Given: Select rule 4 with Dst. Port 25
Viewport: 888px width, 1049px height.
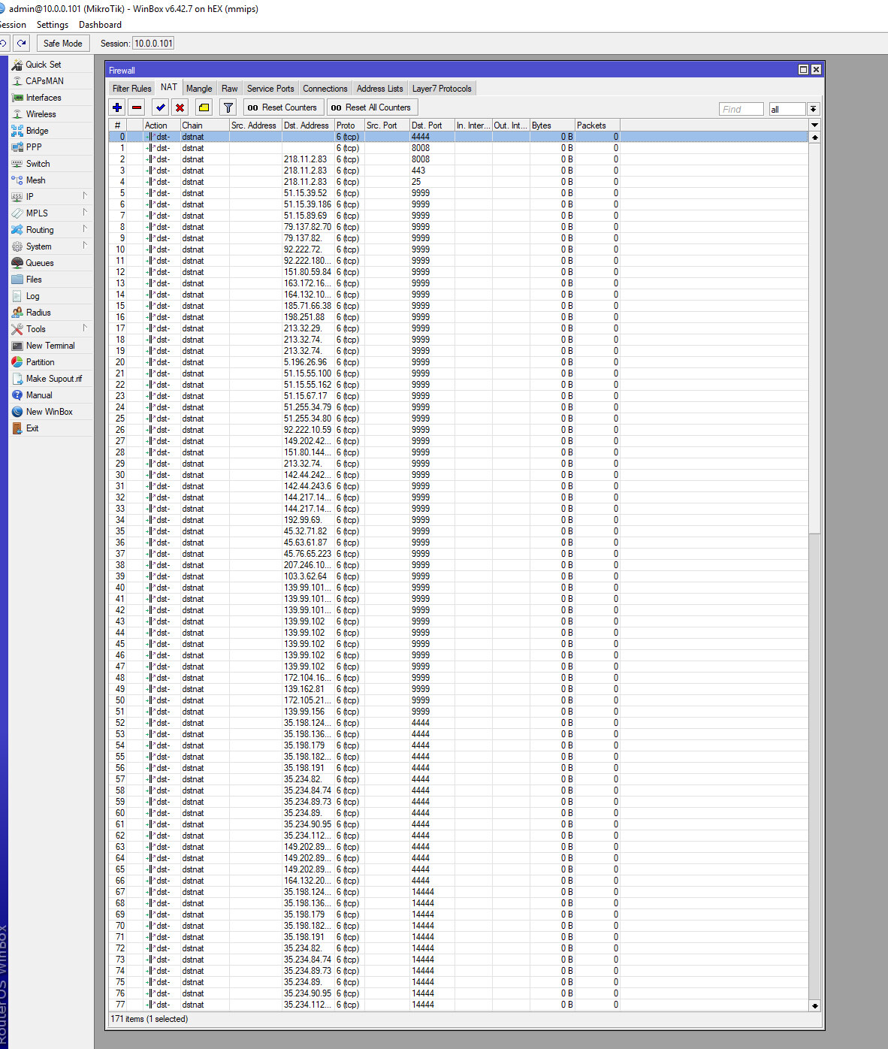Looking at the screenshot, I should (x=458, y=182).
